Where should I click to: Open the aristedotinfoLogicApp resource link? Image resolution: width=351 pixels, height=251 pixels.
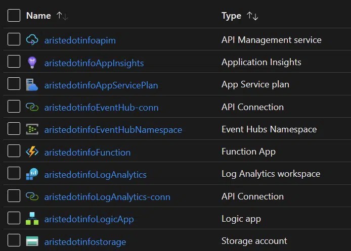click(x=89, y=219)
